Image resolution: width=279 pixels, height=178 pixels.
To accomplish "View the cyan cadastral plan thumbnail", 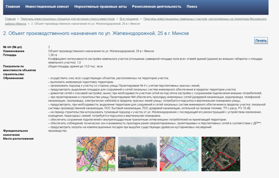I will [179, 154].
